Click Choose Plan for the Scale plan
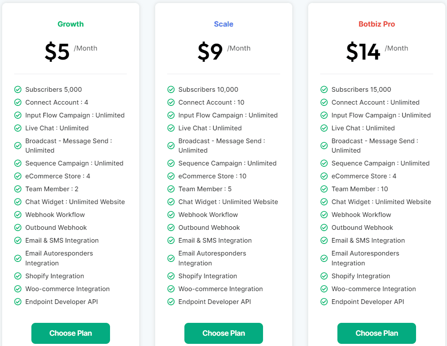The width and height of the screenshot is (447, 346). pos(223,333)
